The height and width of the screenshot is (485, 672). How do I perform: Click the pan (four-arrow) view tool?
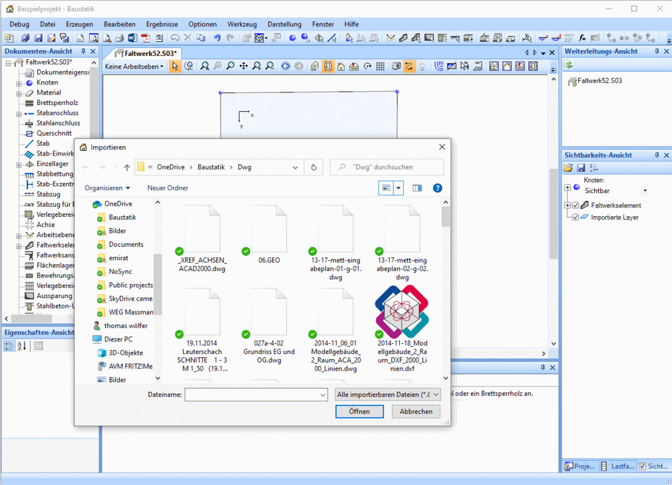244,66
